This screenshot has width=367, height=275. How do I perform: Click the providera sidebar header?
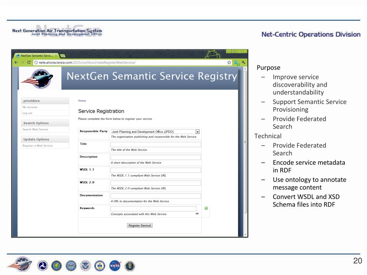[x=45, y=101]
